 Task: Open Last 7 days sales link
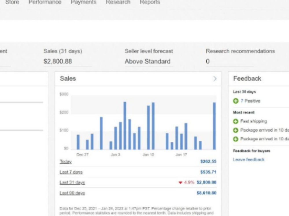pos(71,172)
